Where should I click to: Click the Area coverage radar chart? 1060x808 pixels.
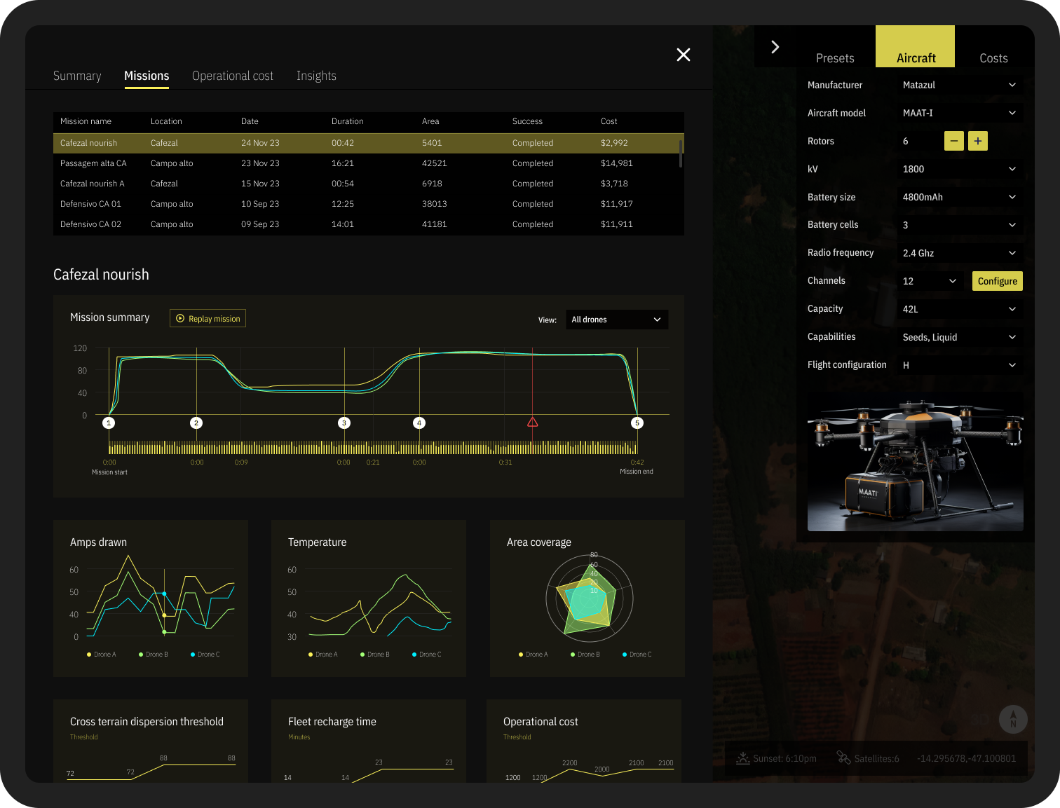coord(590,599)
